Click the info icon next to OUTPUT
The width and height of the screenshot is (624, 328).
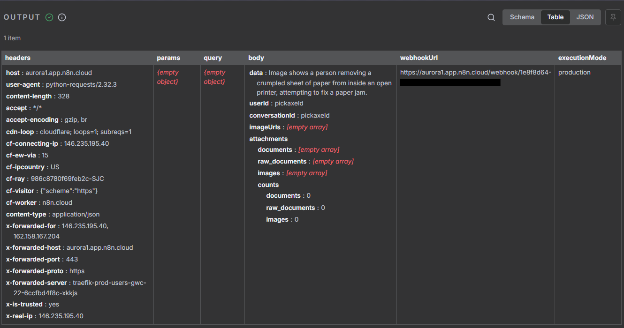[62, 17]
